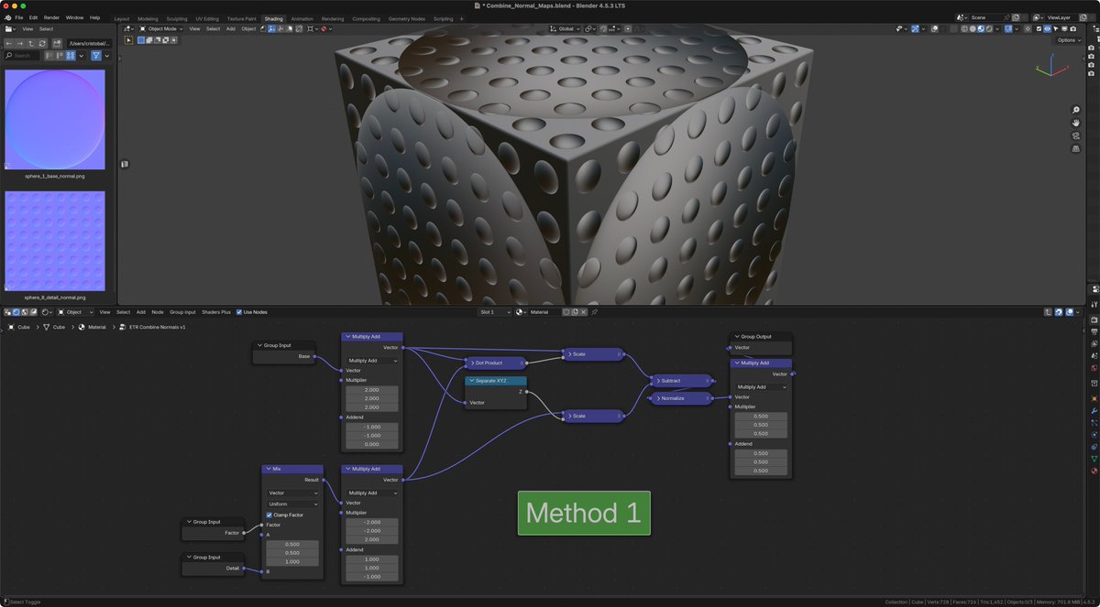This screenshot has width=1100, height=607.
Task: Switch to the UV Editing workspace tab
Action: [207, 18]
